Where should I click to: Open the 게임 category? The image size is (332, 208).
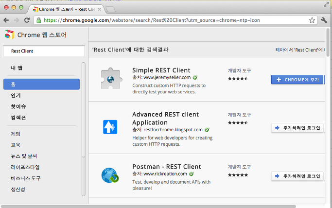pos(16,134)
